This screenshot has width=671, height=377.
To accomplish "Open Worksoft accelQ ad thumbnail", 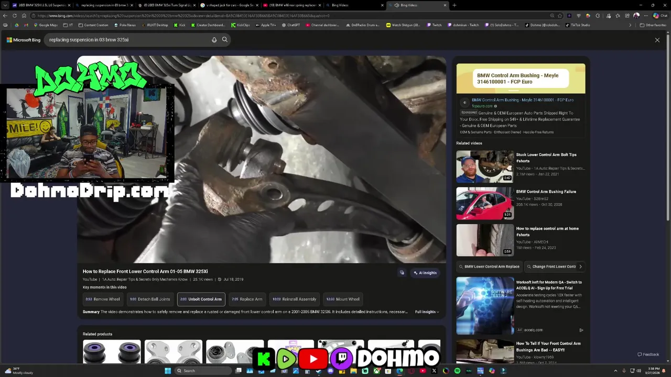I will [485, 306].
